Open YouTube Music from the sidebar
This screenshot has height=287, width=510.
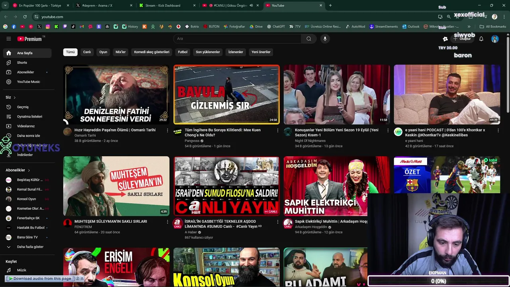(x=28, y=82)
